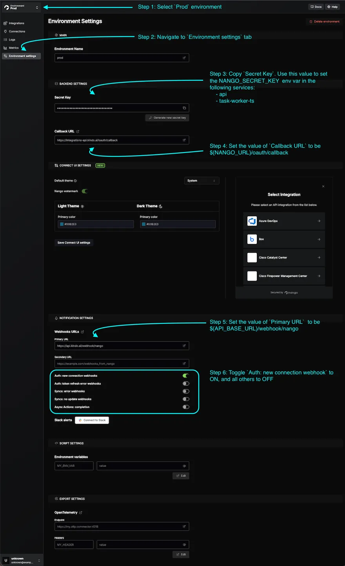Open Callback URL external link icon
Image resolution: width=345 pixels, height=566 pixels.
[78, 132]
